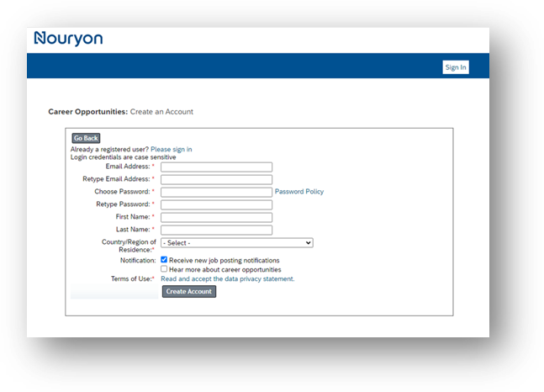
Task: Click the Retype Password field
Action: point(216,204)
